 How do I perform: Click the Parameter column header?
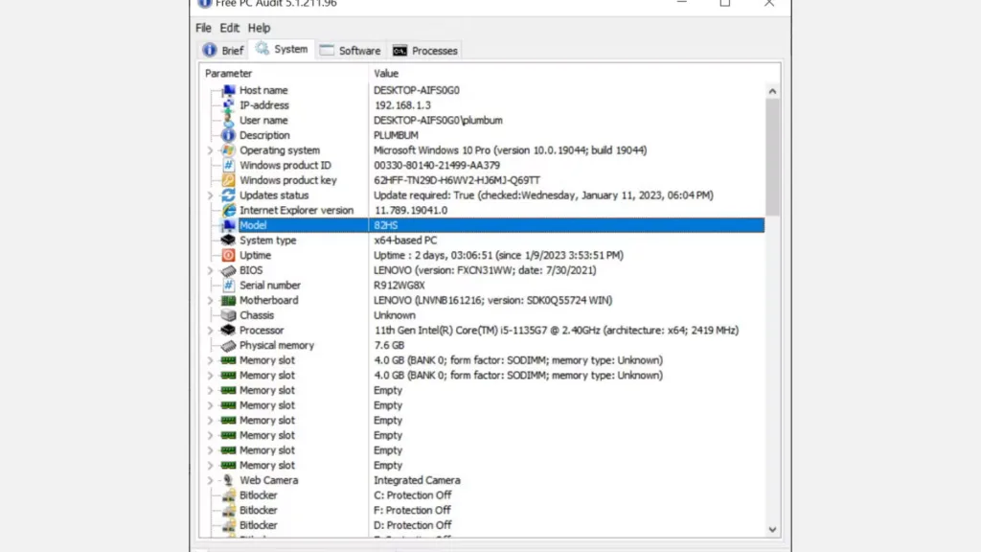tap(284, 73)
